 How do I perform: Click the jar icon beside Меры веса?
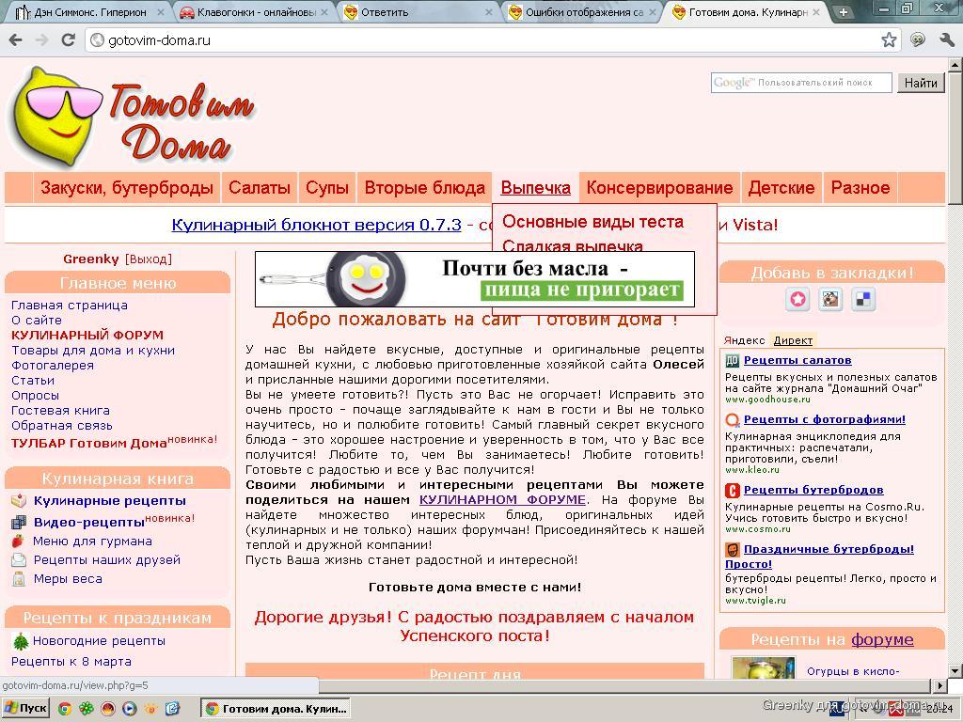[19, 579]
